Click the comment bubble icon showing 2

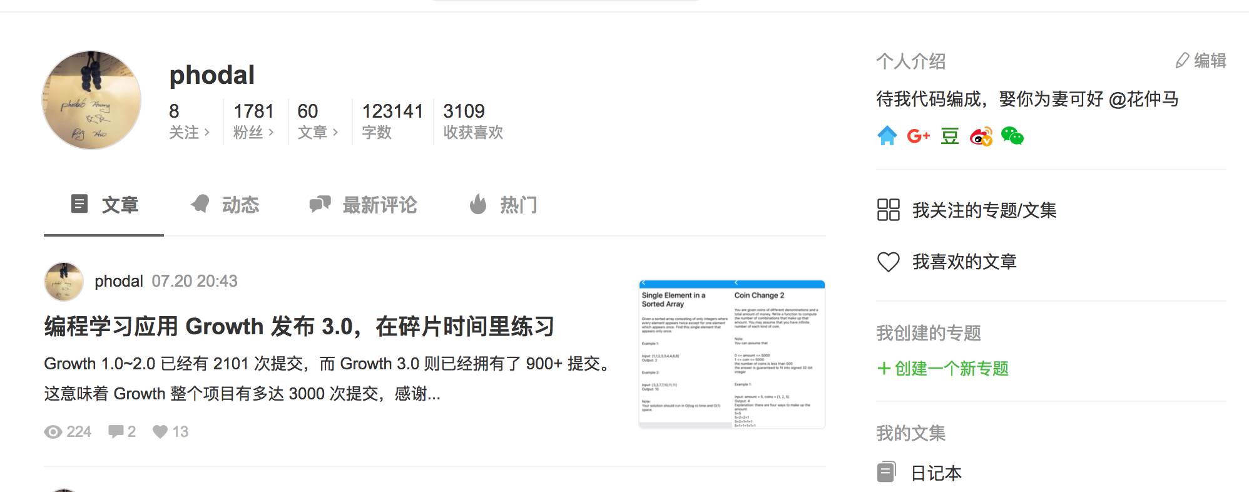tap(116, 431)
